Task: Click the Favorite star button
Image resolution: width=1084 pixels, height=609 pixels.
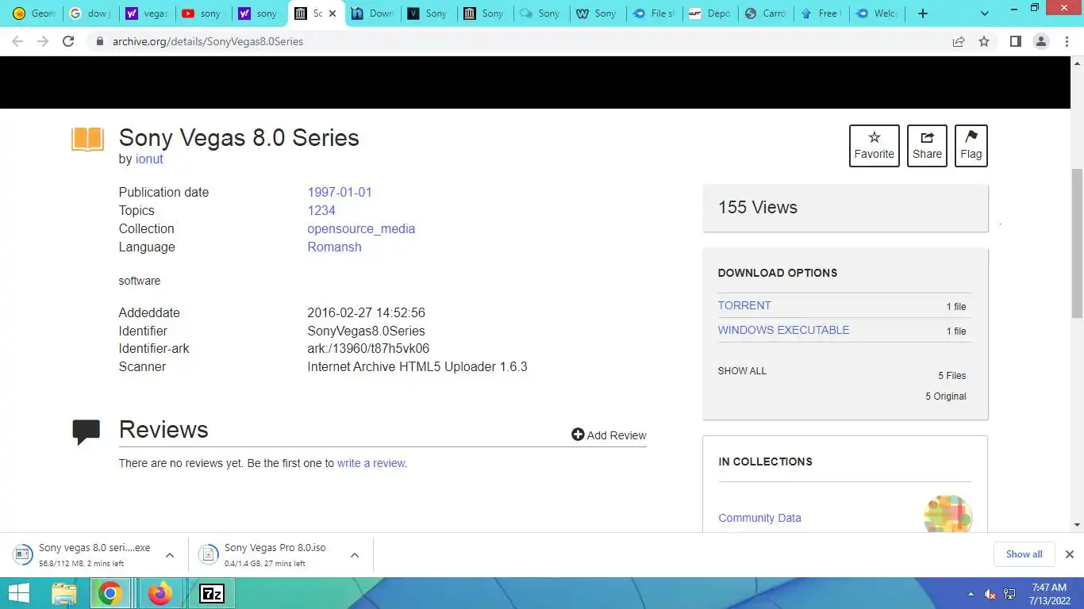Action: point(874,146)
